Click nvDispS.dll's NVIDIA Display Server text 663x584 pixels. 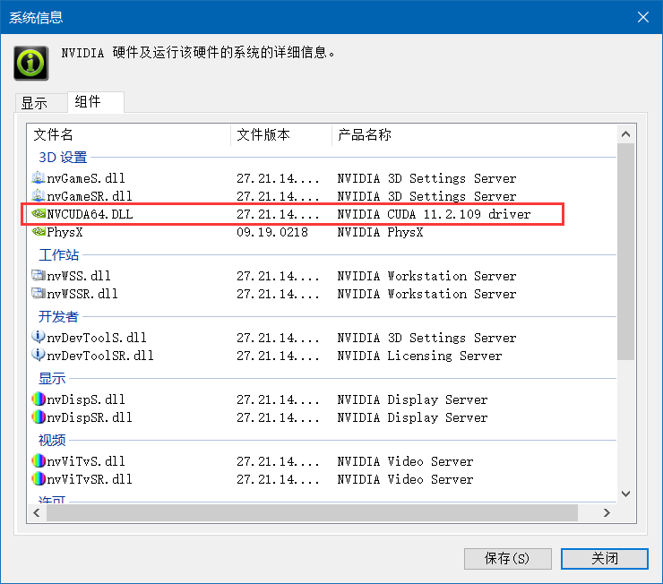click(x=412, y=399)
